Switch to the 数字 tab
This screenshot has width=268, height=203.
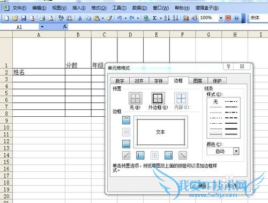[x=120, y=81]
